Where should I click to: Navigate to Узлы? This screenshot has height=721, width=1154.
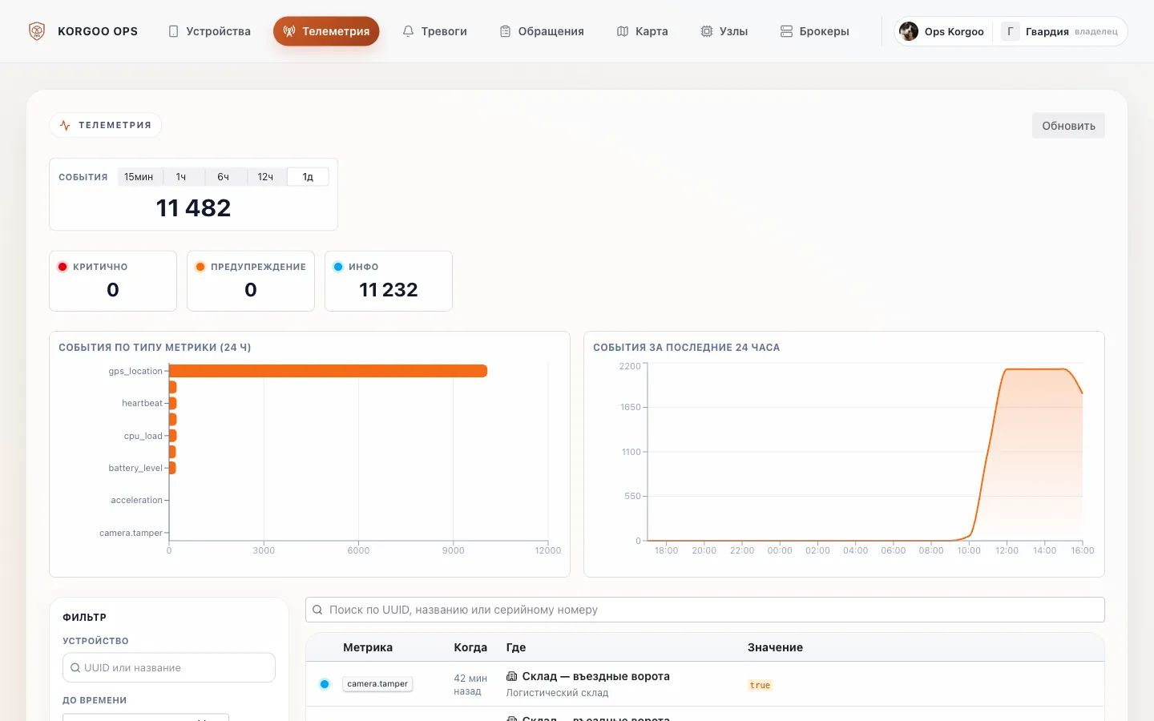[724, 31]
